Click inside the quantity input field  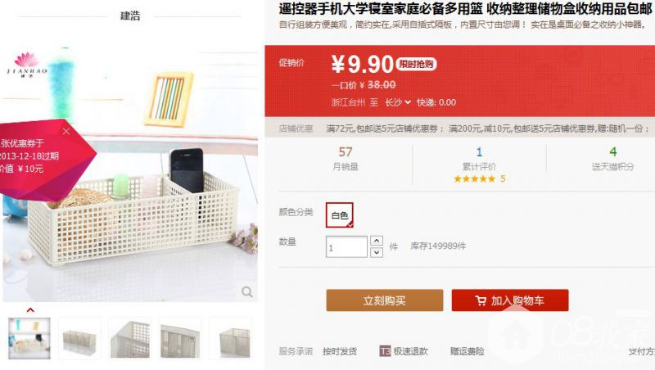pyautogui.click(x=346, y=247)
